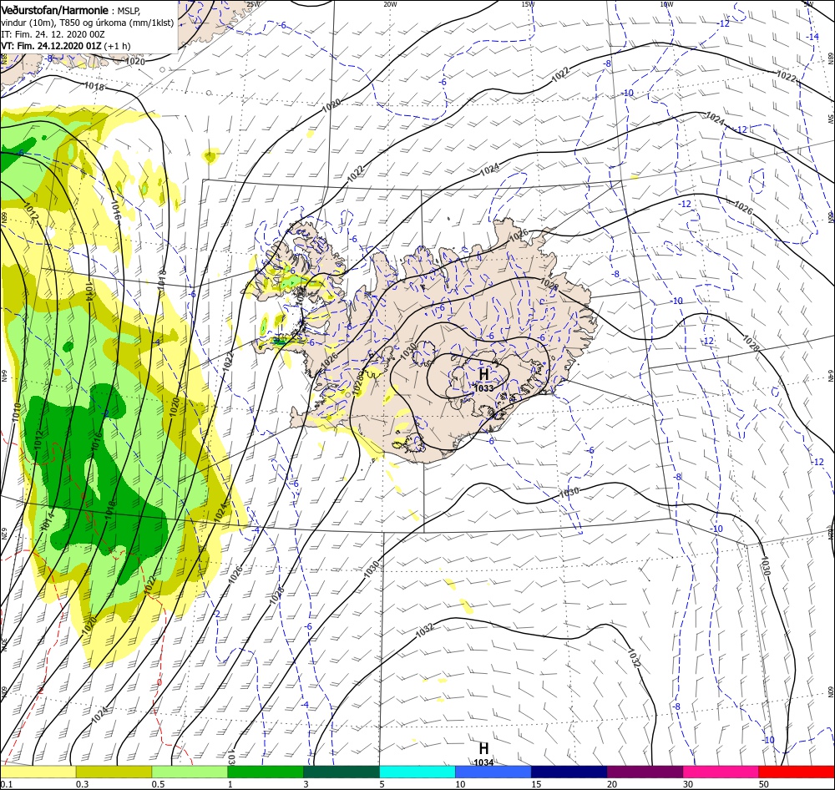
Task: Pick the cyan 5–10 legend swatch
Action: tap(417, 772)
